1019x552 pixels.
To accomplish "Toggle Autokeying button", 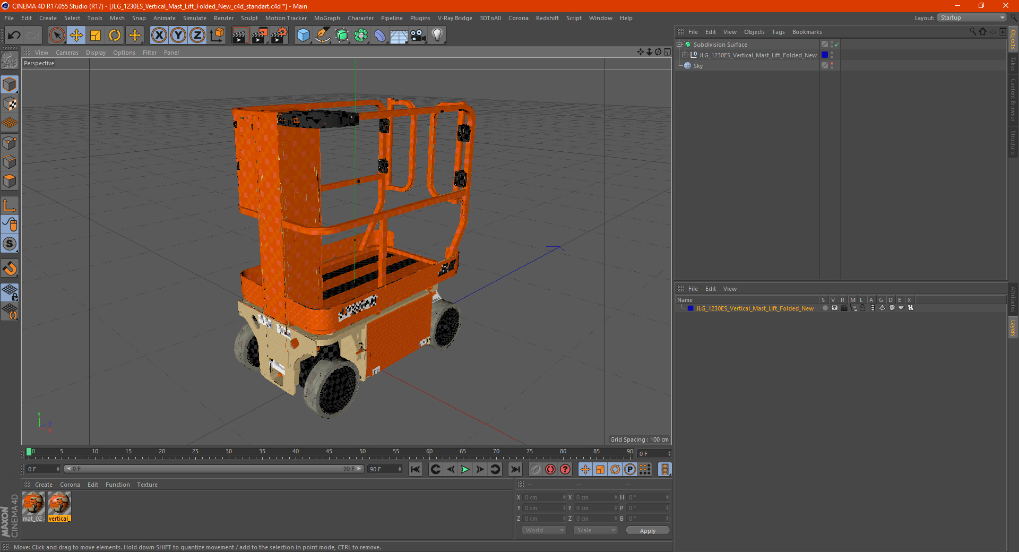I will click(550, 469).
